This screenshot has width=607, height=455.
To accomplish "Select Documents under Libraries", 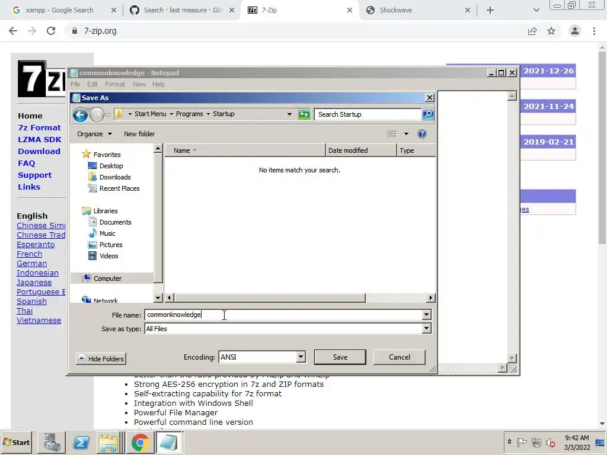I will pyautogui.click(x=116, y=222).
